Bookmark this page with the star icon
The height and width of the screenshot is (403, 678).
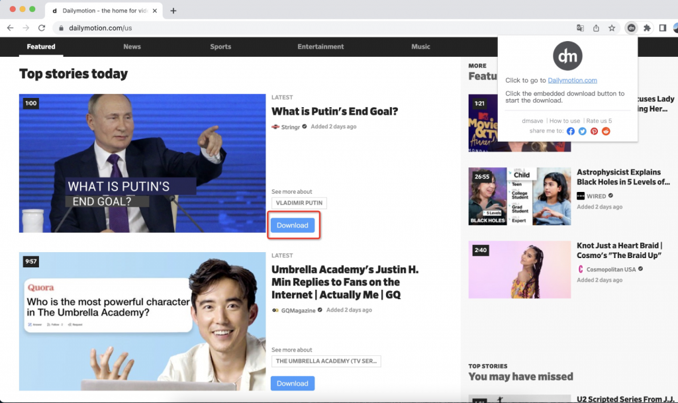coord(611,28)
